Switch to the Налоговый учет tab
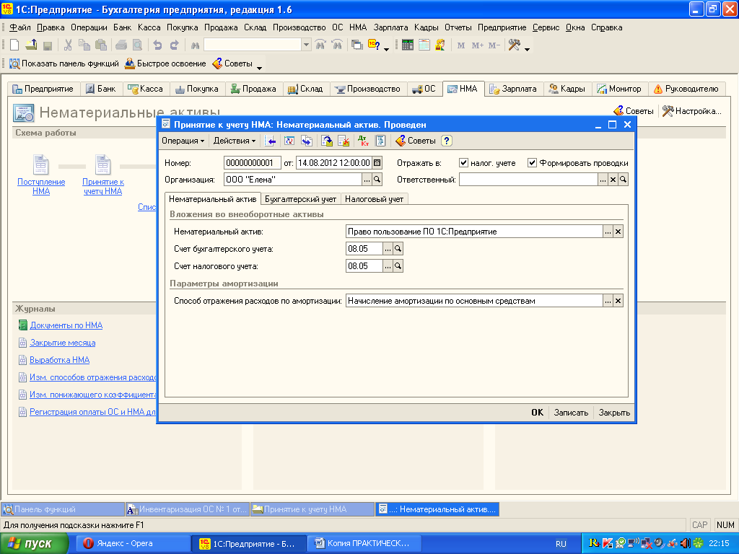The width and height of the screenshot is (739, 554). pos(374,199)
